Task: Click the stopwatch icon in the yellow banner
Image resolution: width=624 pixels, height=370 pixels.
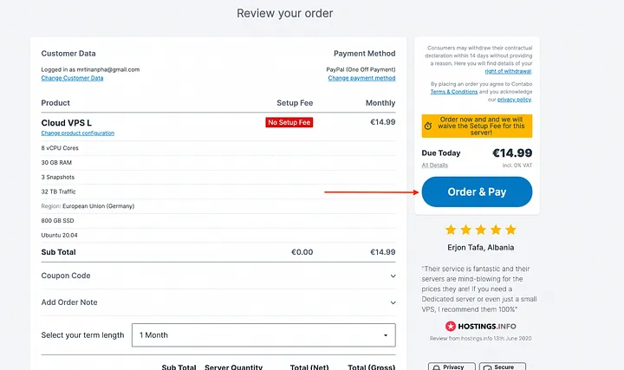Action: 428,127
